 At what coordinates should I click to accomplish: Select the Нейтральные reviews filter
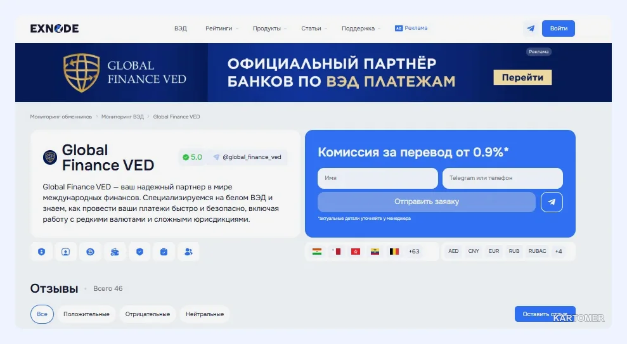tap(205, 314)
